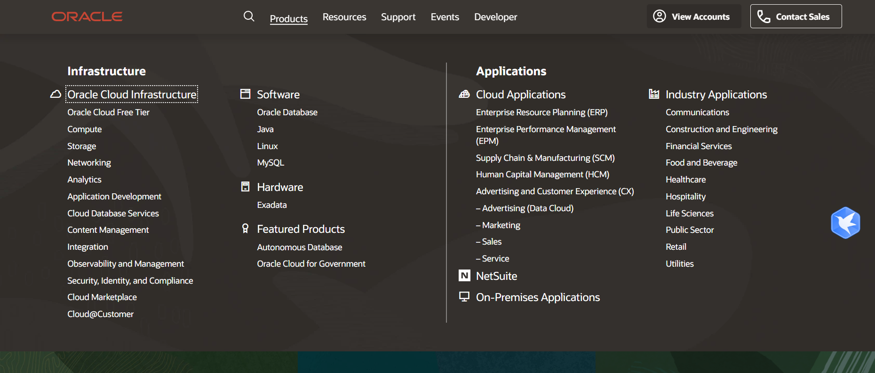This screenshot has width=875, height=373.
Task: Select Marketing under CX
Action: (498, 225)
